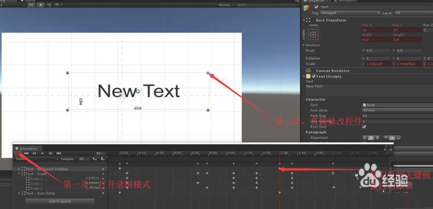Image resolution: width=433 pixels, height=209 pixels.
Task: Click the Add Property button
Action: pyautogui.click(x=60, y=202)
